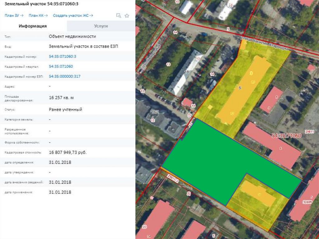Select the дата определения value 31.01.2018
Viewport: 319px width, 239px height.
(60, 162)
